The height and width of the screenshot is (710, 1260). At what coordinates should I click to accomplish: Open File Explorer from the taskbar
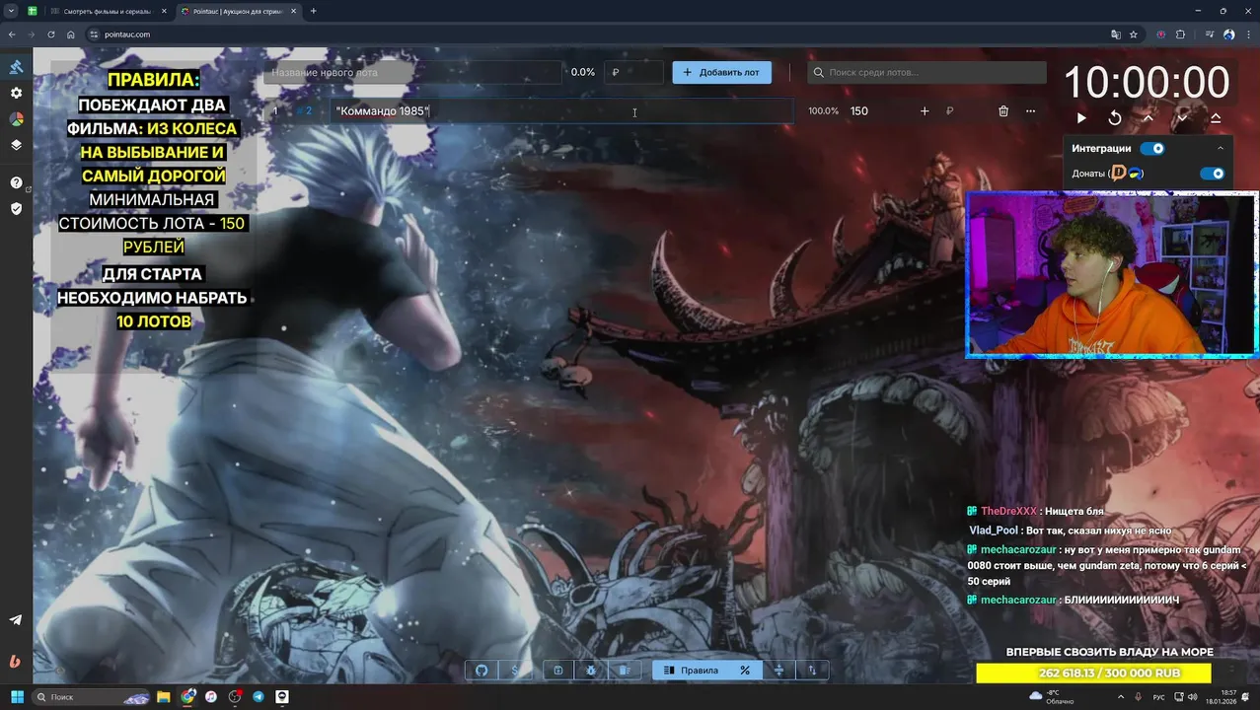click(x=164, y=697)
